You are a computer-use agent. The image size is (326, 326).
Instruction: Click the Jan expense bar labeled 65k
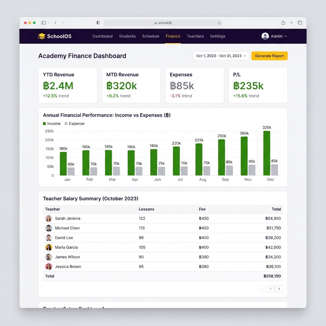coord(71,172)
